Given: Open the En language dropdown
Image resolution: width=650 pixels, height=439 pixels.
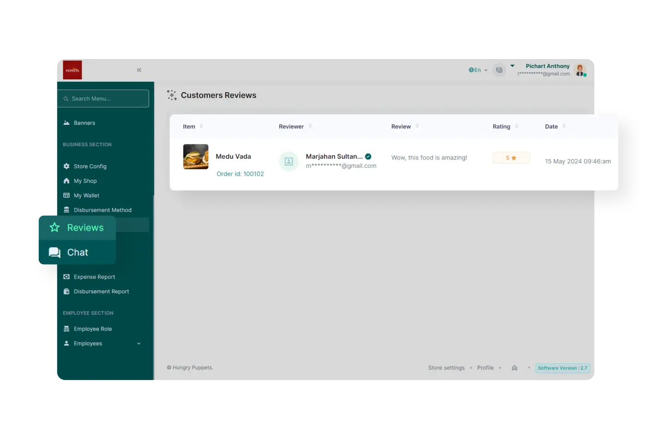Looking at the screenshot, I should point(478,70).
